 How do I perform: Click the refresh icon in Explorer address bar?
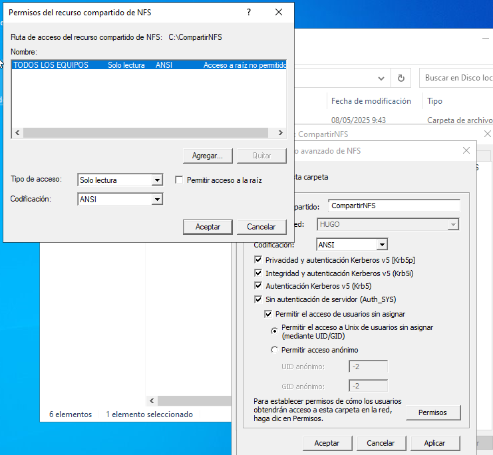401,78
